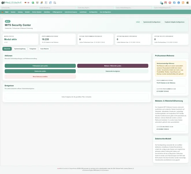191x174 pixels.
Task: Click the Suche Artikel/Kategorie ID field
Action: point(172,8)
